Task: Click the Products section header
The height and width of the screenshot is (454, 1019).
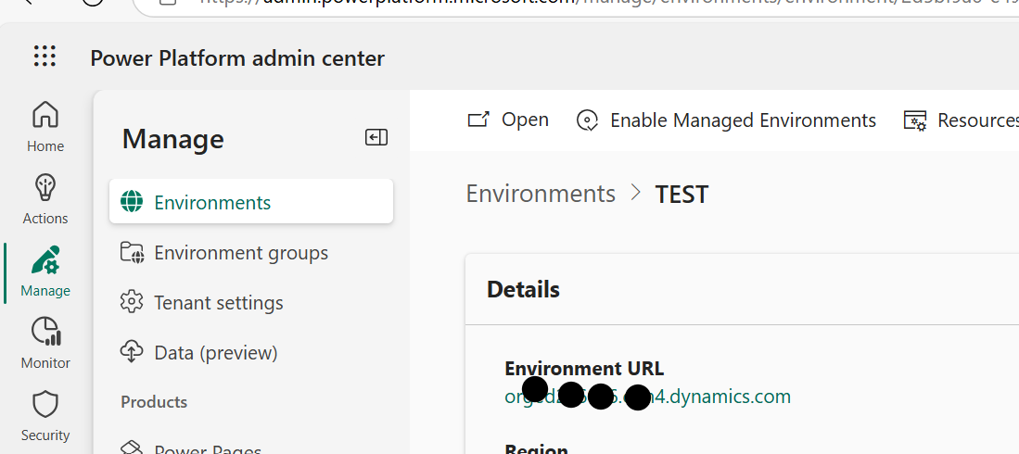Action: pos(154,401)
